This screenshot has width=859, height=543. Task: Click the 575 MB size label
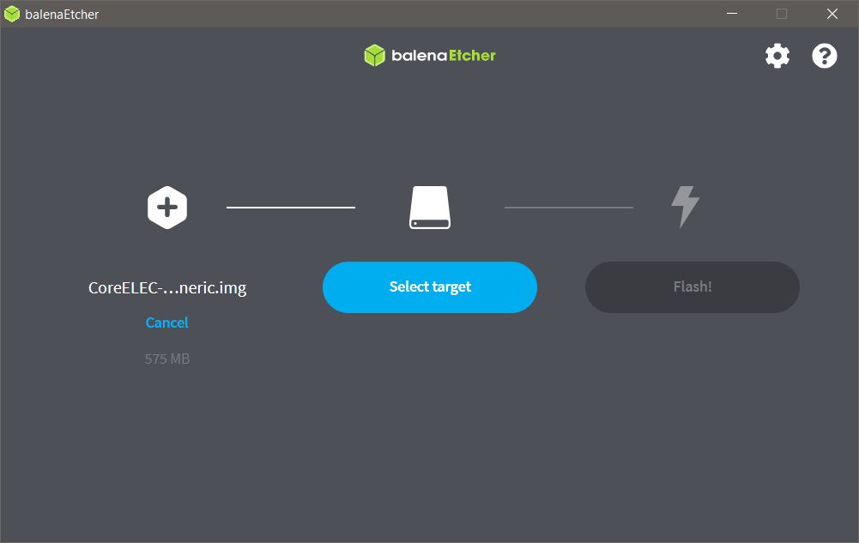click(x=167, y=359)
